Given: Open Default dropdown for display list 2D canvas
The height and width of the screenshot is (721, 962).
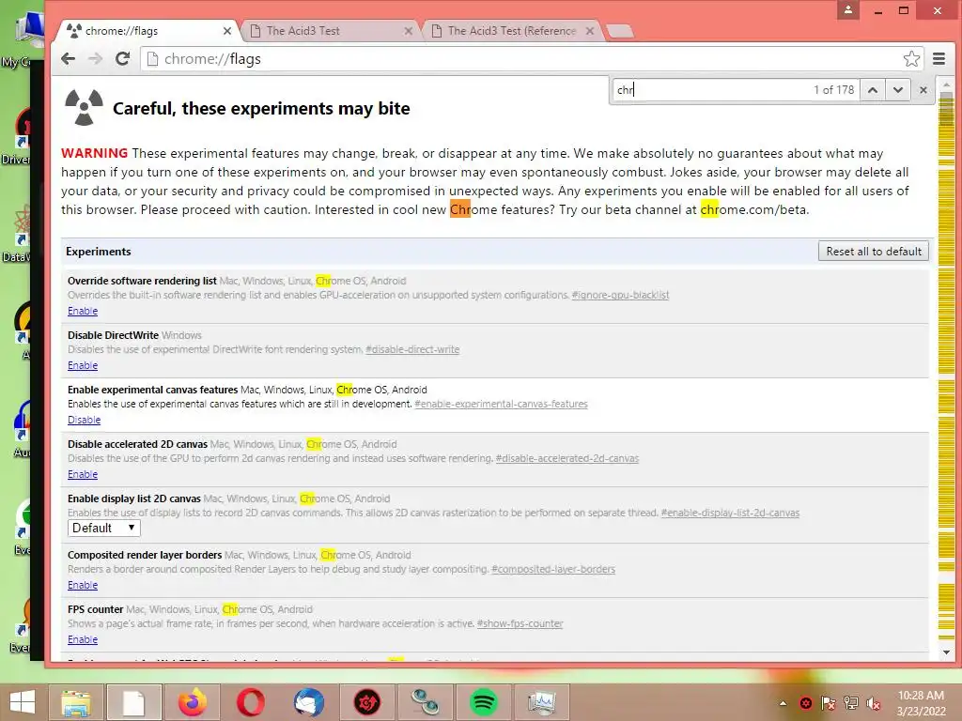Looking at the screenshot, I should [x=103, y=528].
